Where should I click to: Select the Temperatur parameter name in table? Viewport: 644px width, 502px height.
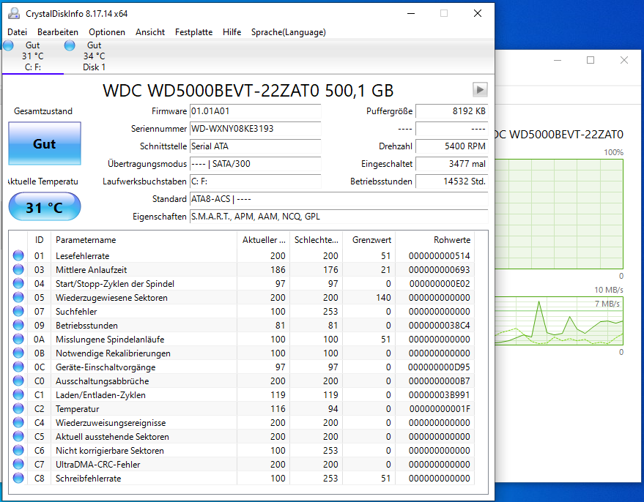77,409
